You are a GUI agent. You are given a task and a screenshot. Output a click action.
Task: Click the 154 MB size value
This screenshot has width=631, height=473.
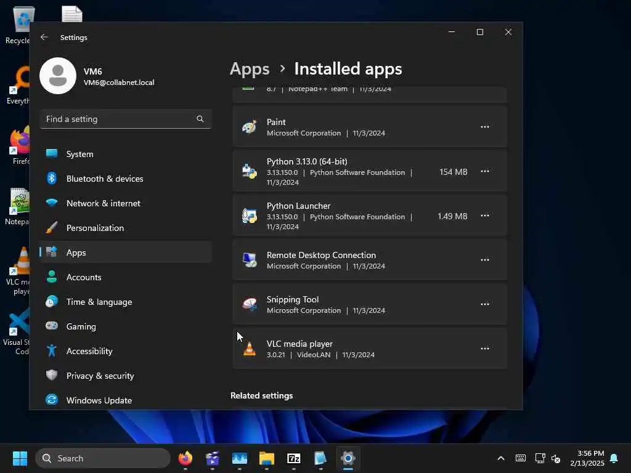pyautogui.click(x=453, y=172)
